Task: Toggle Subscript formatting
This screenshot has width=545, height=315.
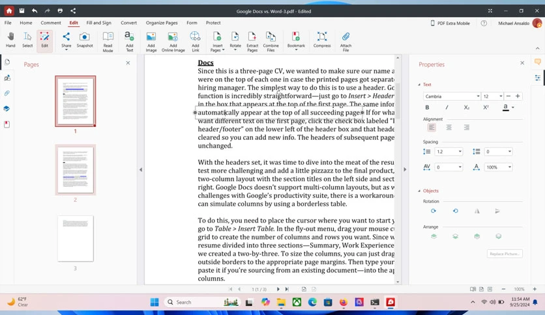Action: pyautogui.click(x=467, y=107)
